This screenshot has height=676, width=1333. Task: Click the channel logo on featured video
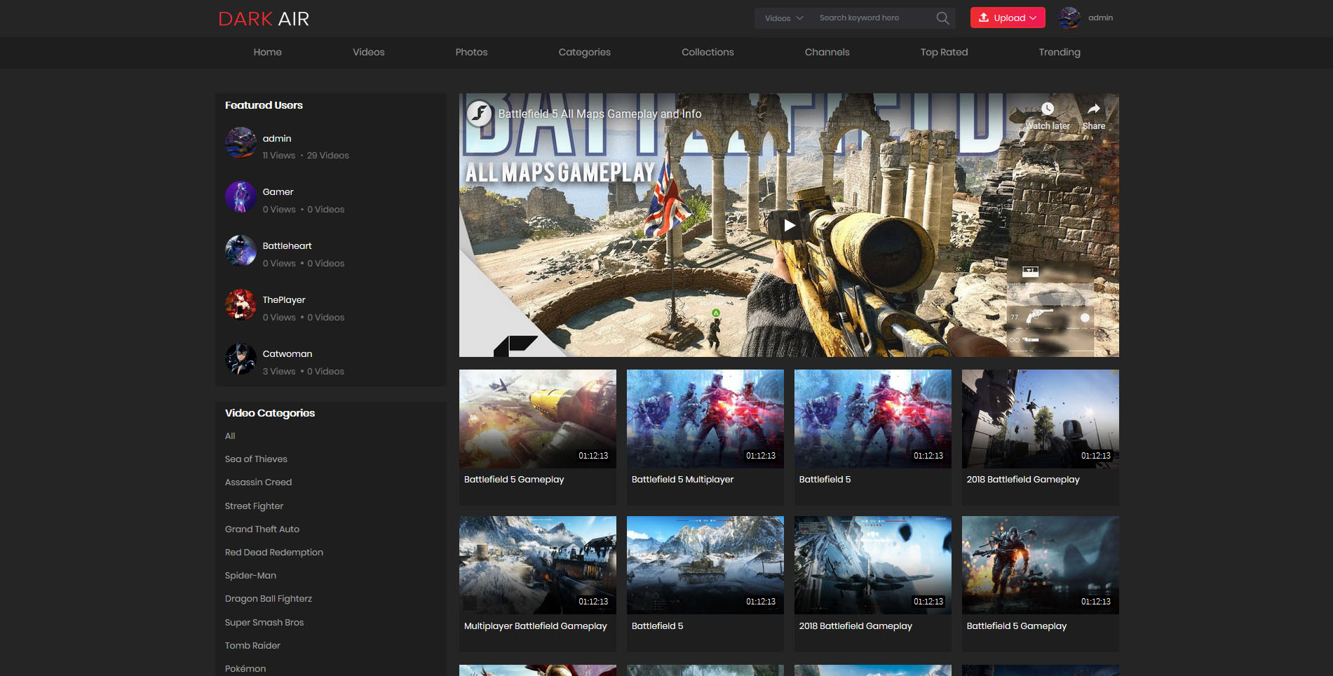[x=480, y=113]
